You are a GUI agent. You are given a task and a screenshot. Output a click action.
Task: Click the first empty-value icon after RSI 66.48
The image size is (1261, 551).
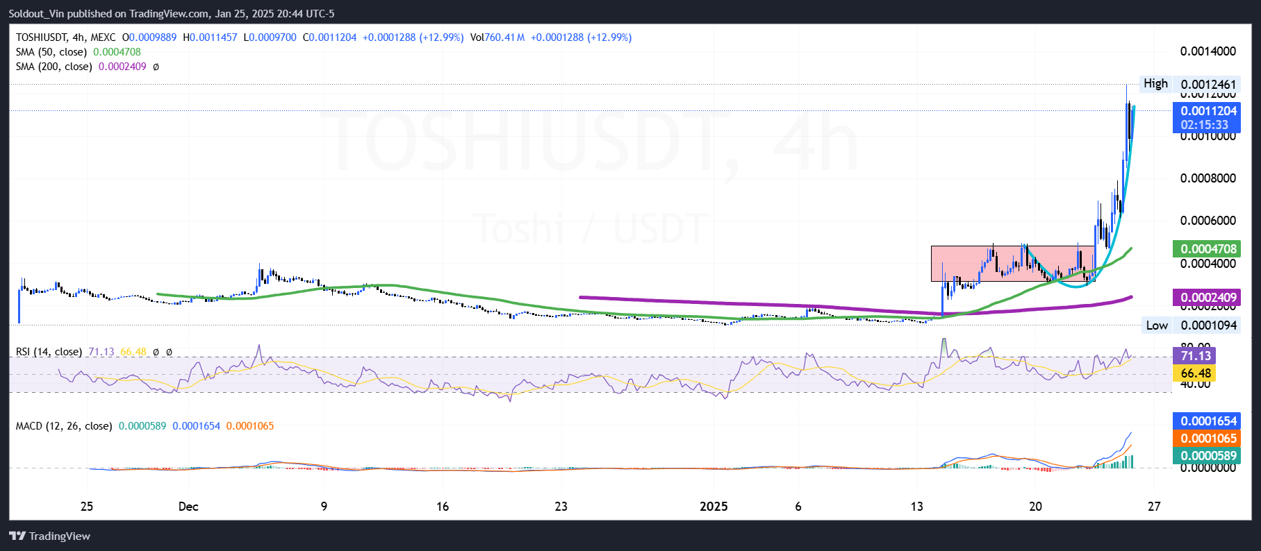156,352
